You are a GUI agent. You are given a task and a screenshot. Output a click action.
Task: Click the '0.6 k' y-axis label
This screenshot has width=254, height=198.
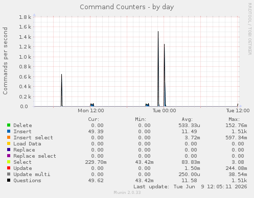pyautogui.click(x=25, y=77)
